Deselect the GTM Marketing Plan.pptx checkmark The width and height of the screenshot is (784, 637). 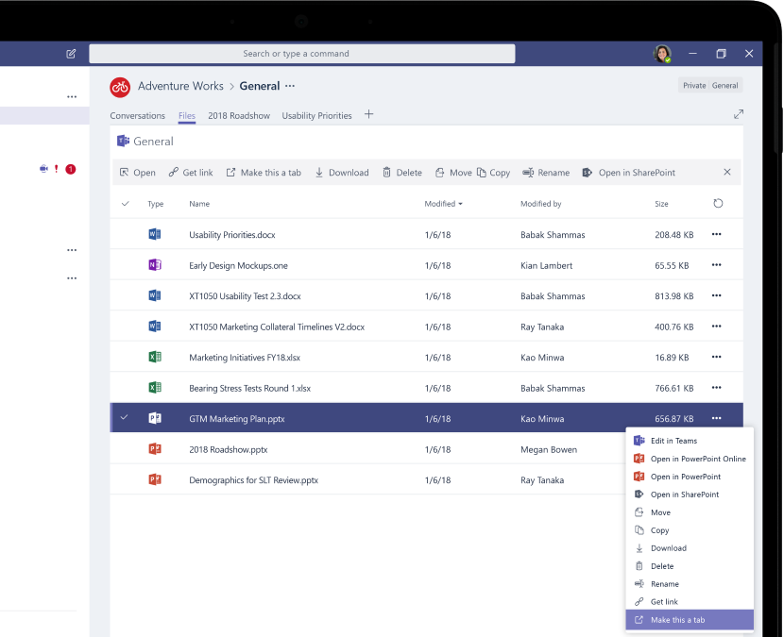coord(124,417)
